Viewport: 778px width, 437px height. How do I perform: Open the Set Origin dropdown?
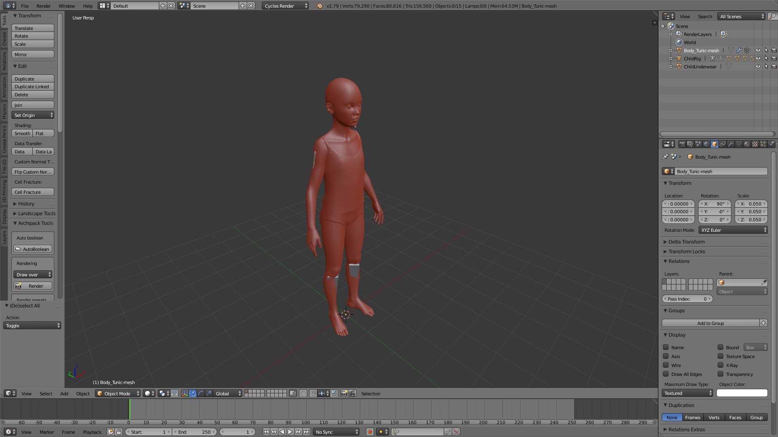(33, 115)
